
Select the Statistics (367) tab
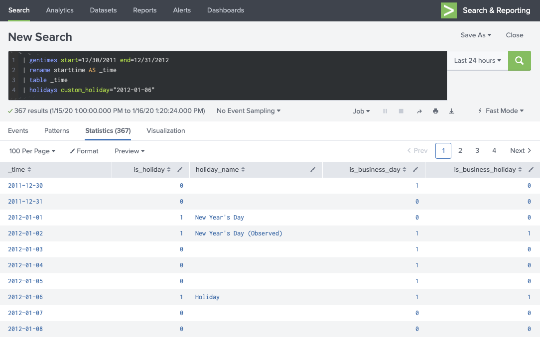click(x=108, y=131)
